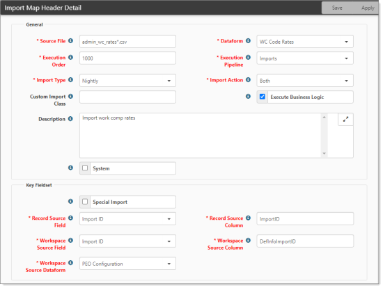Image resolution: width=383 pixels, height=288 pixels.
Task: Expand the Description field with the arrows icon
Action: 345,120
